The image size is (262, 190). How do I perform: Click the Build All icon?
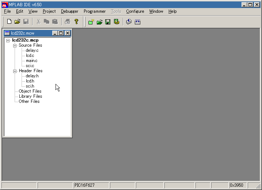pyautogui.click(x=137, y=22)
